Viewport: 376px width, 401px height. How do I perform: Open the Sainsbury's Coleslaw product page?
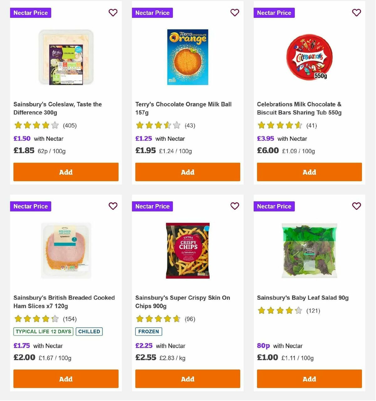[x=57, y=108]
